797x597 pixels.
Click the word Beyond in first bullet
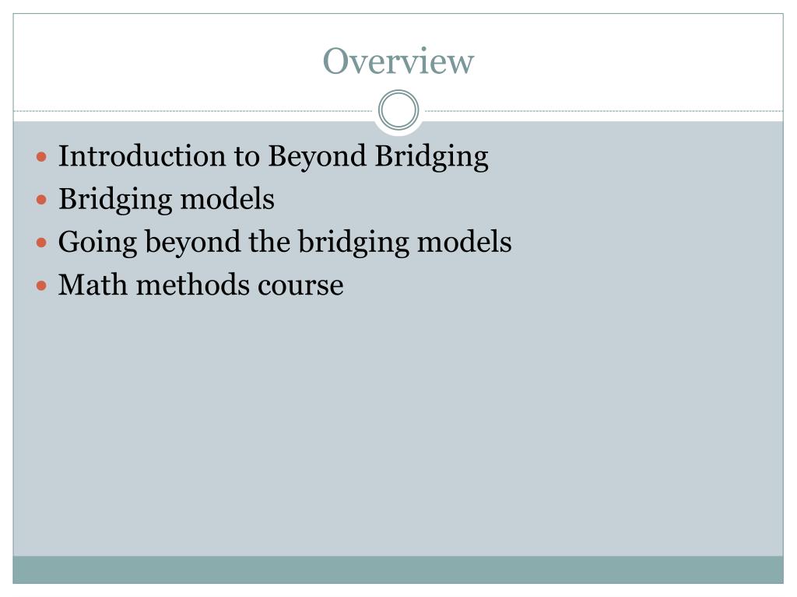[x=317, y=157]
